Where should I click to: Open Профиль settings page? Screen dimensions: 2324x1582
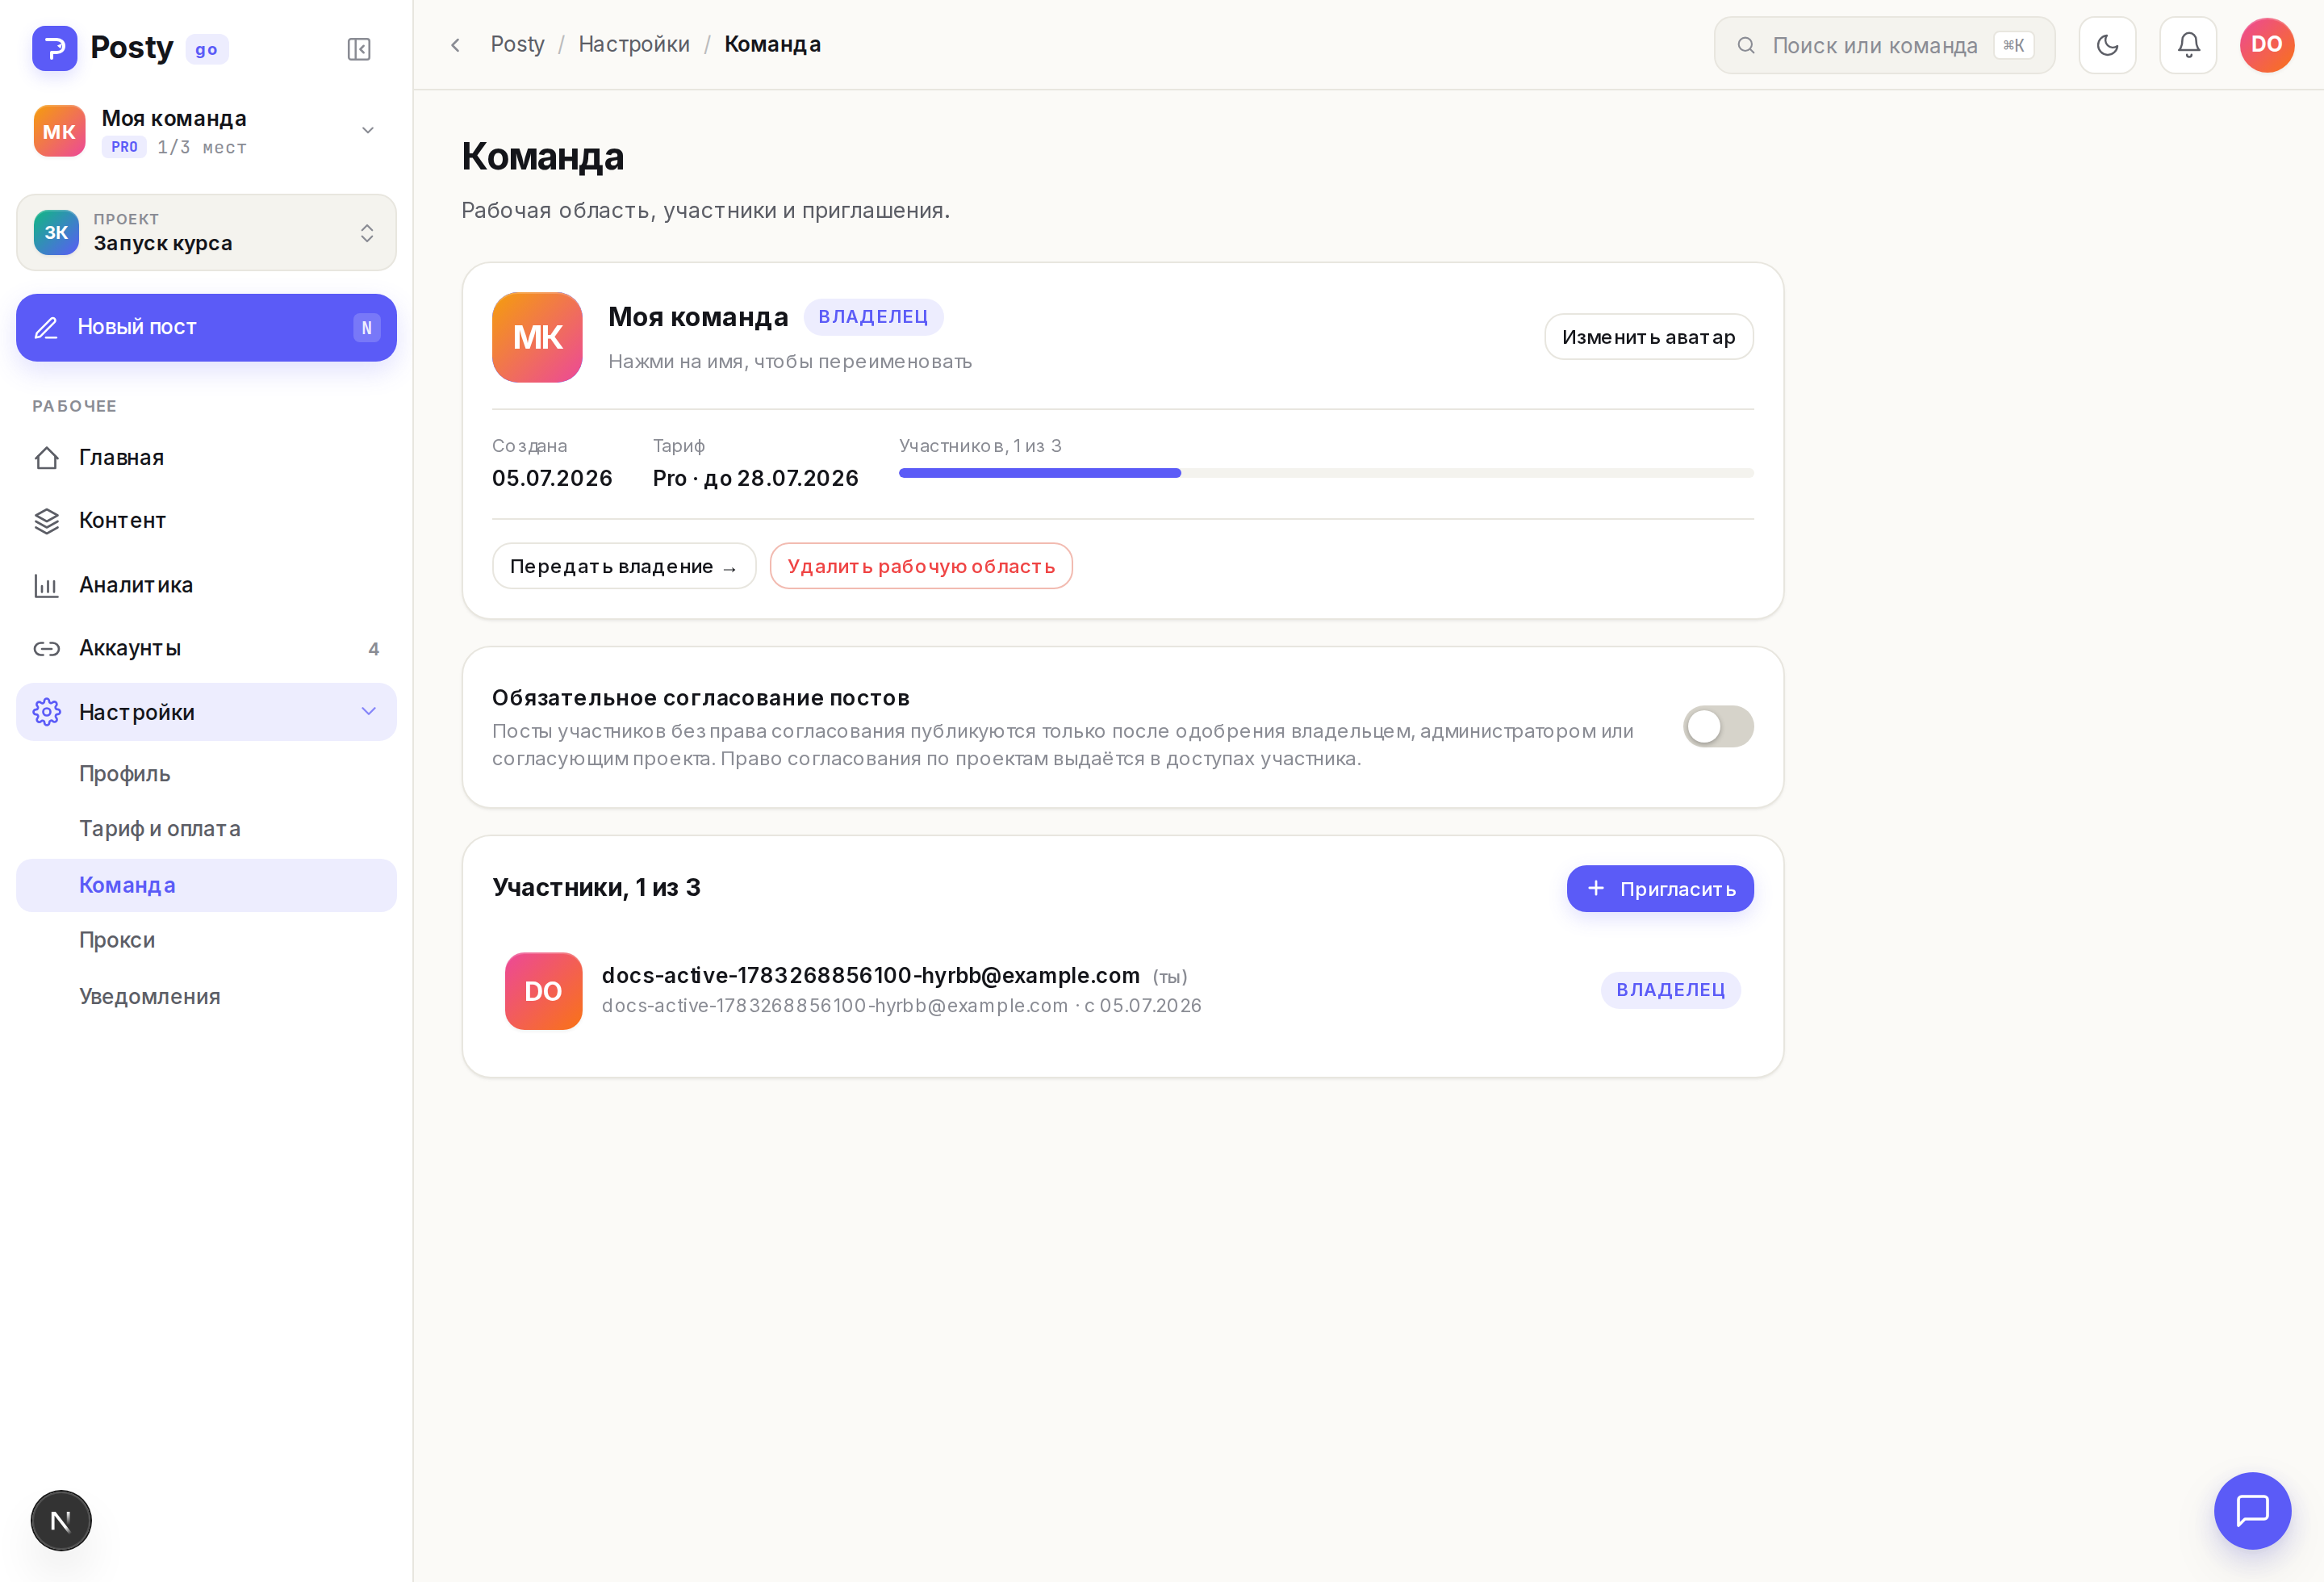(x=206, y=774)
